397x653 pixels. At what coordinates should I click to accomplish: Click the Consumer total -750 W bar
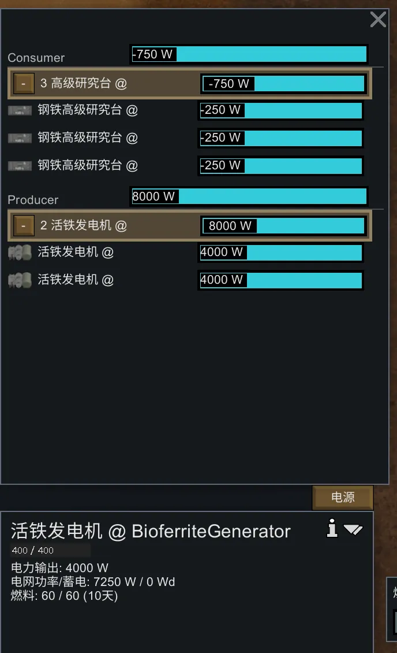(x=249, y=54)
